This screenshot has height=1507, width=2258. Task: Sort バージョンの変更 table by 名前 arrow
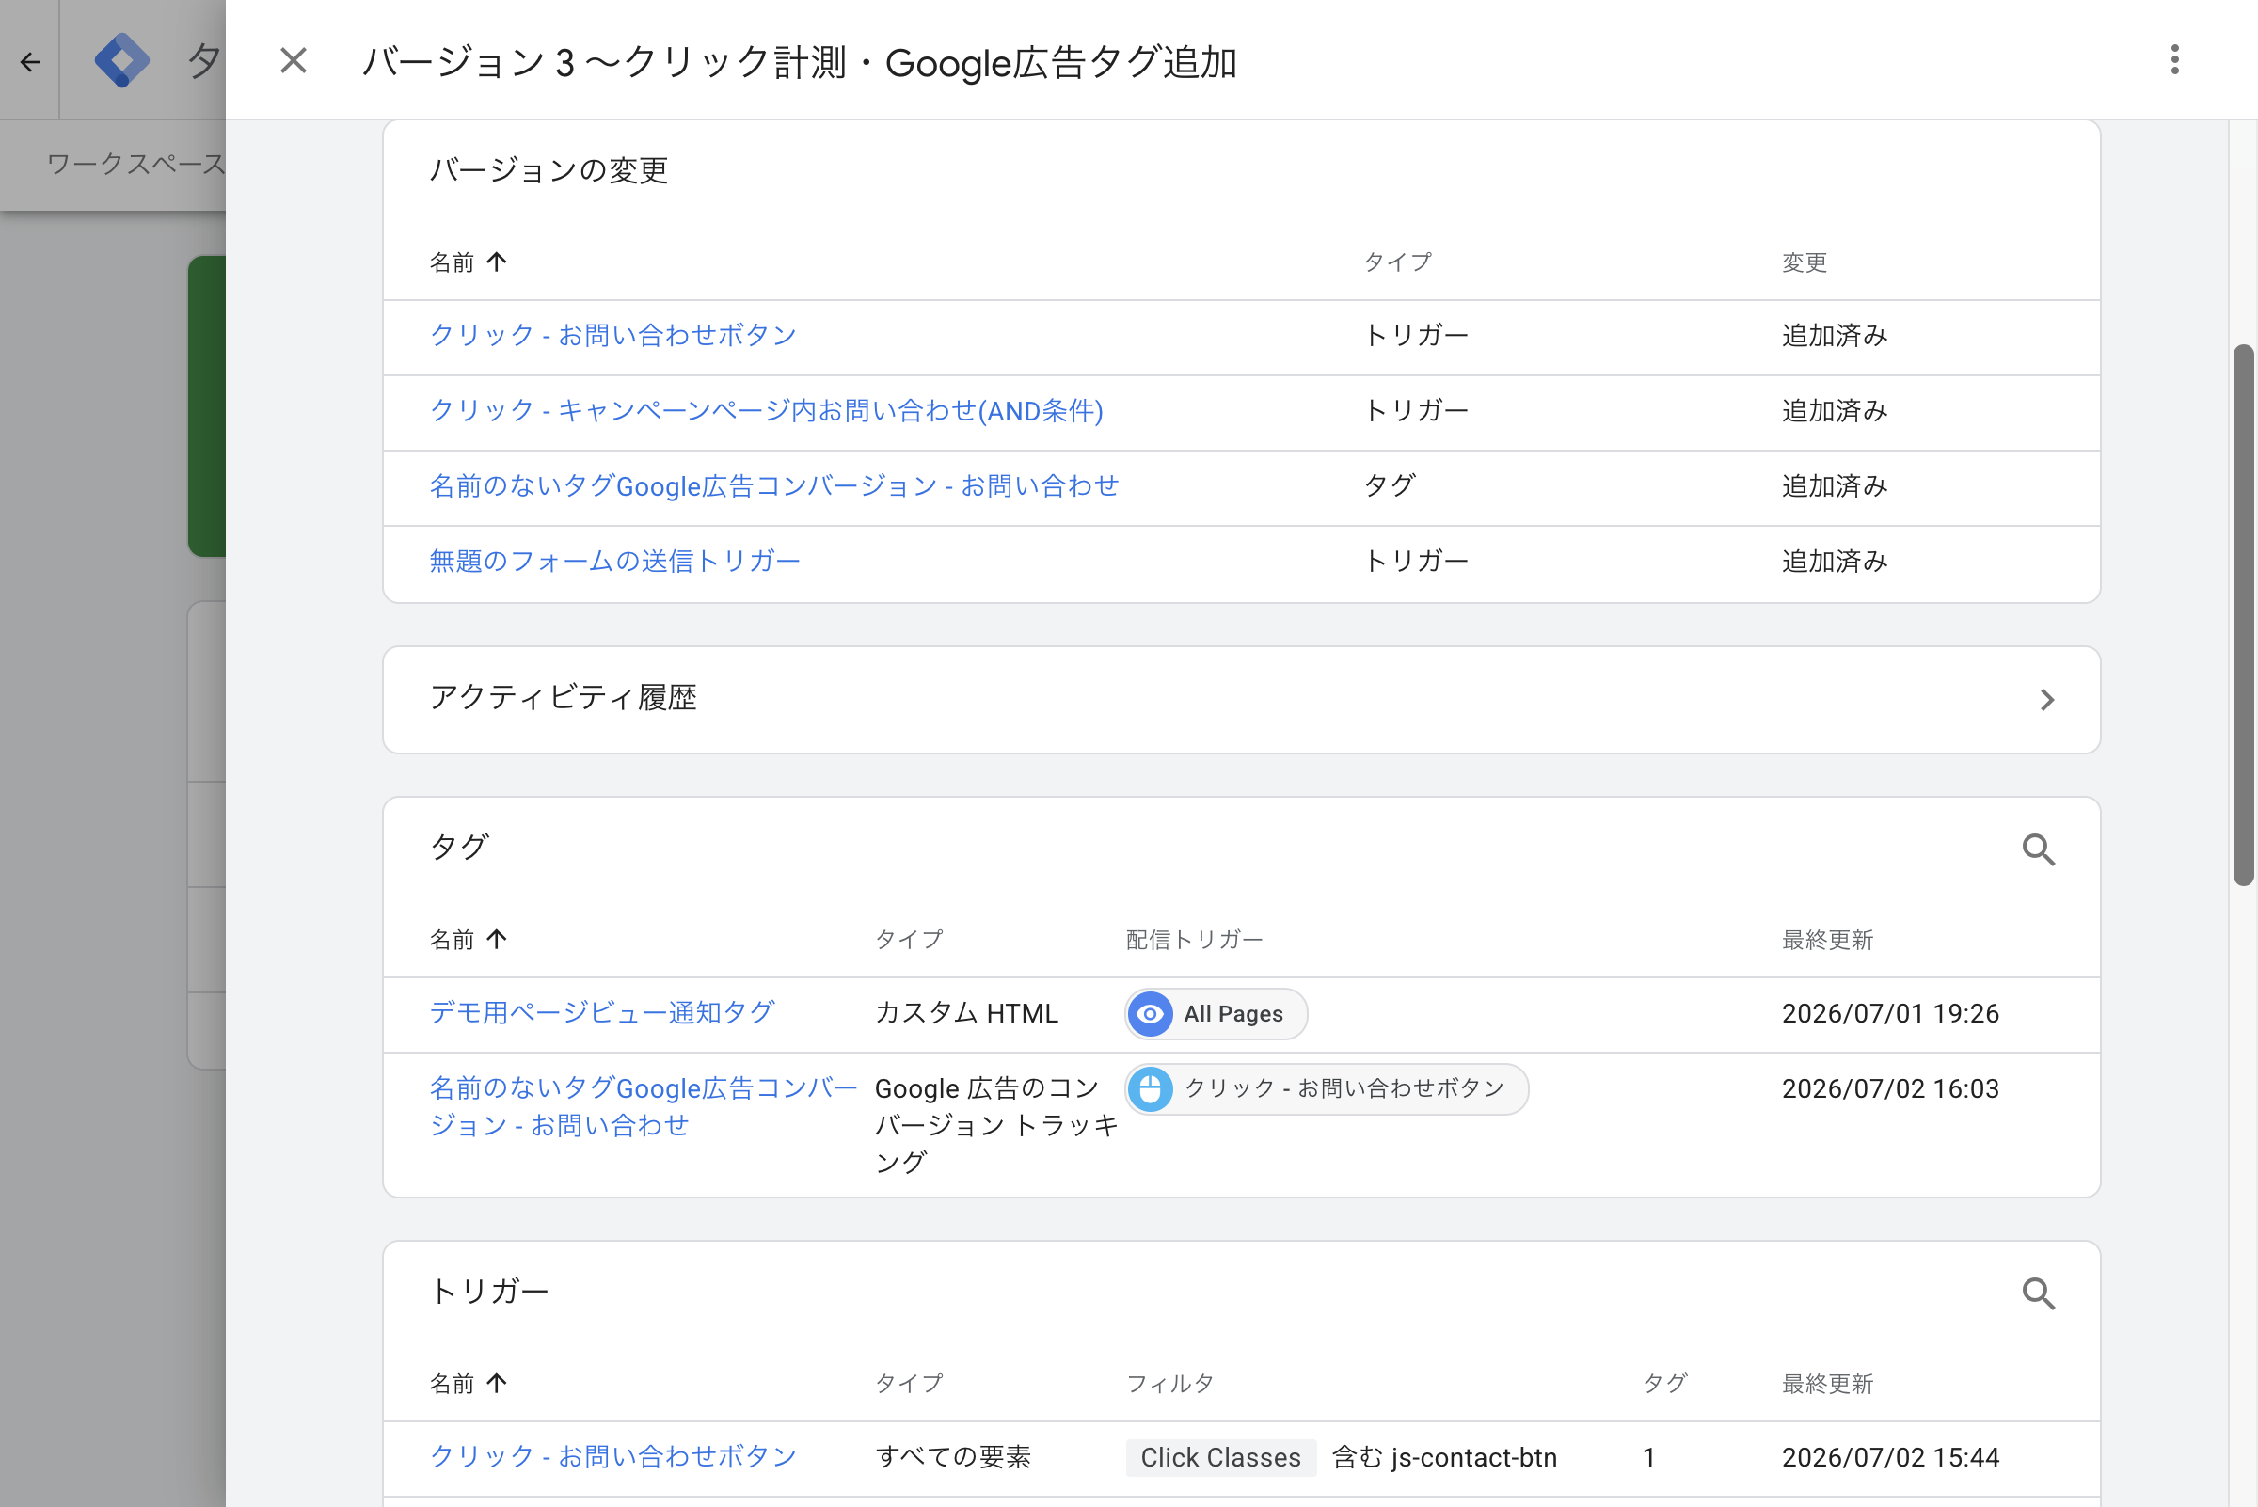[496, 262]
